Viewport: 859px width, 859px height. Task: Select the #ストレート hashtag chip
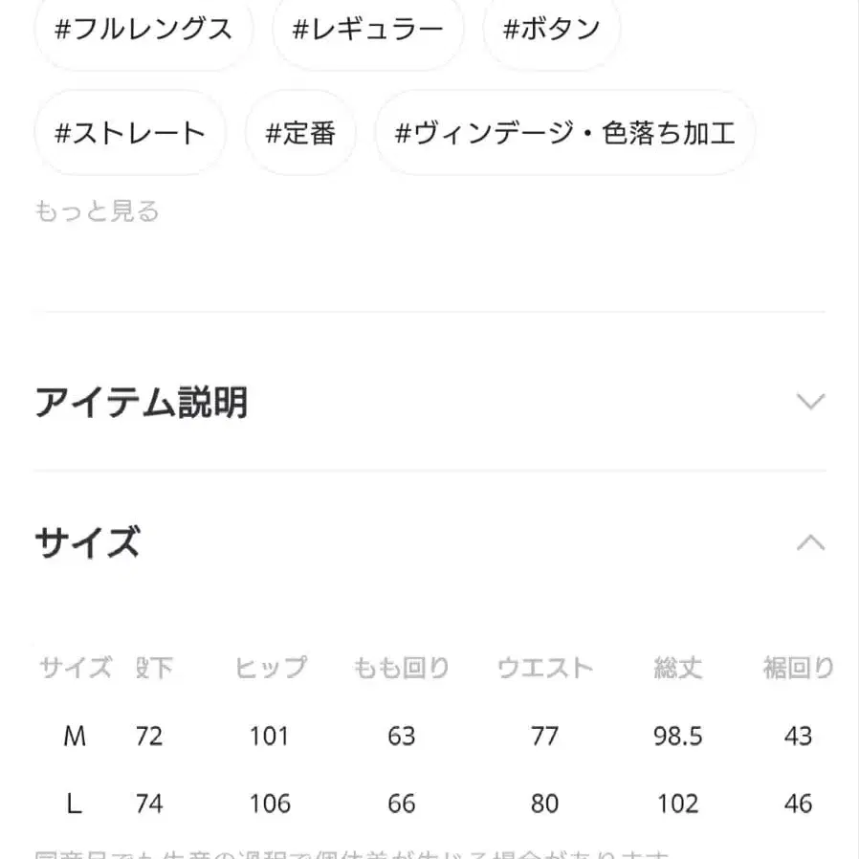[129, 134]
